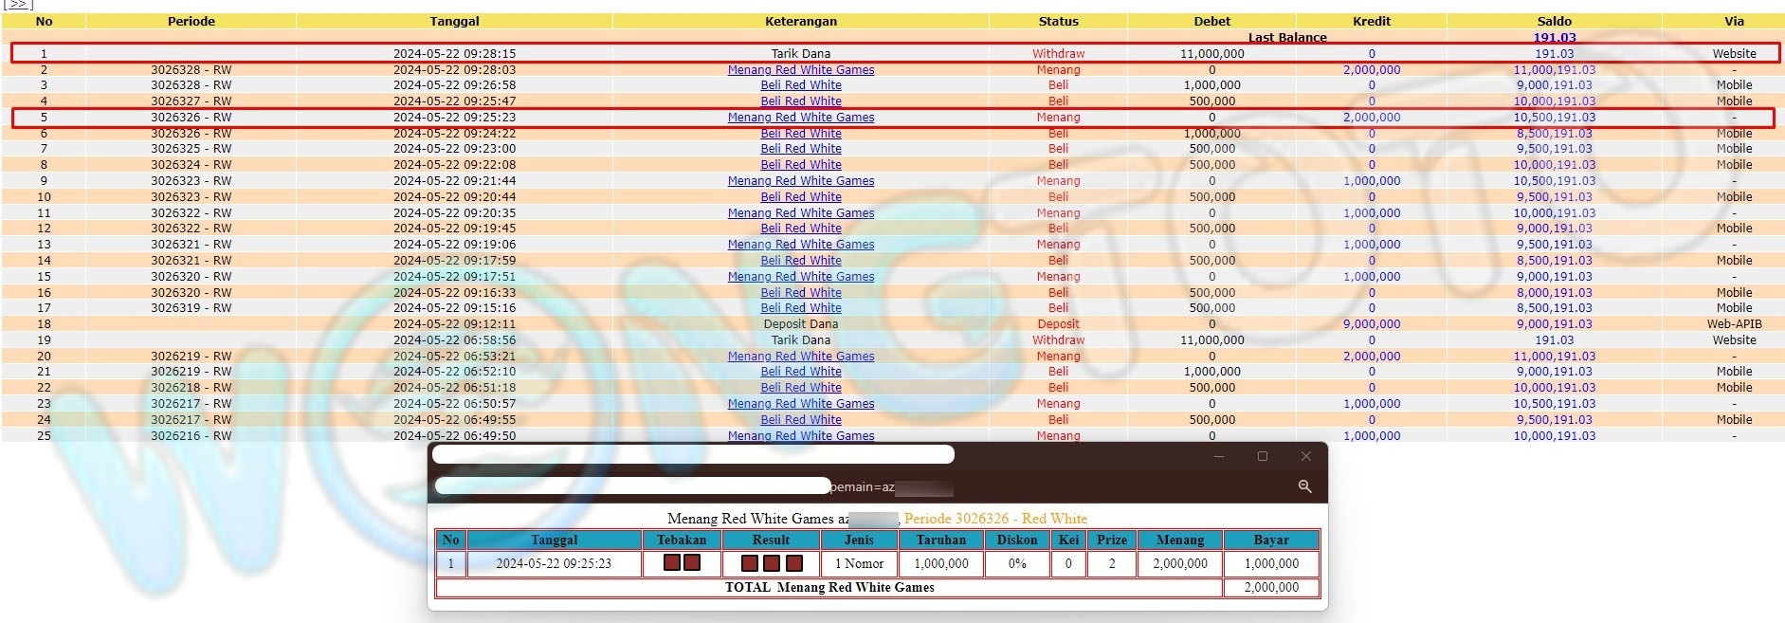
Task: Open highlighted Menang Red White Games link row 5
Action: coord(800,118)
